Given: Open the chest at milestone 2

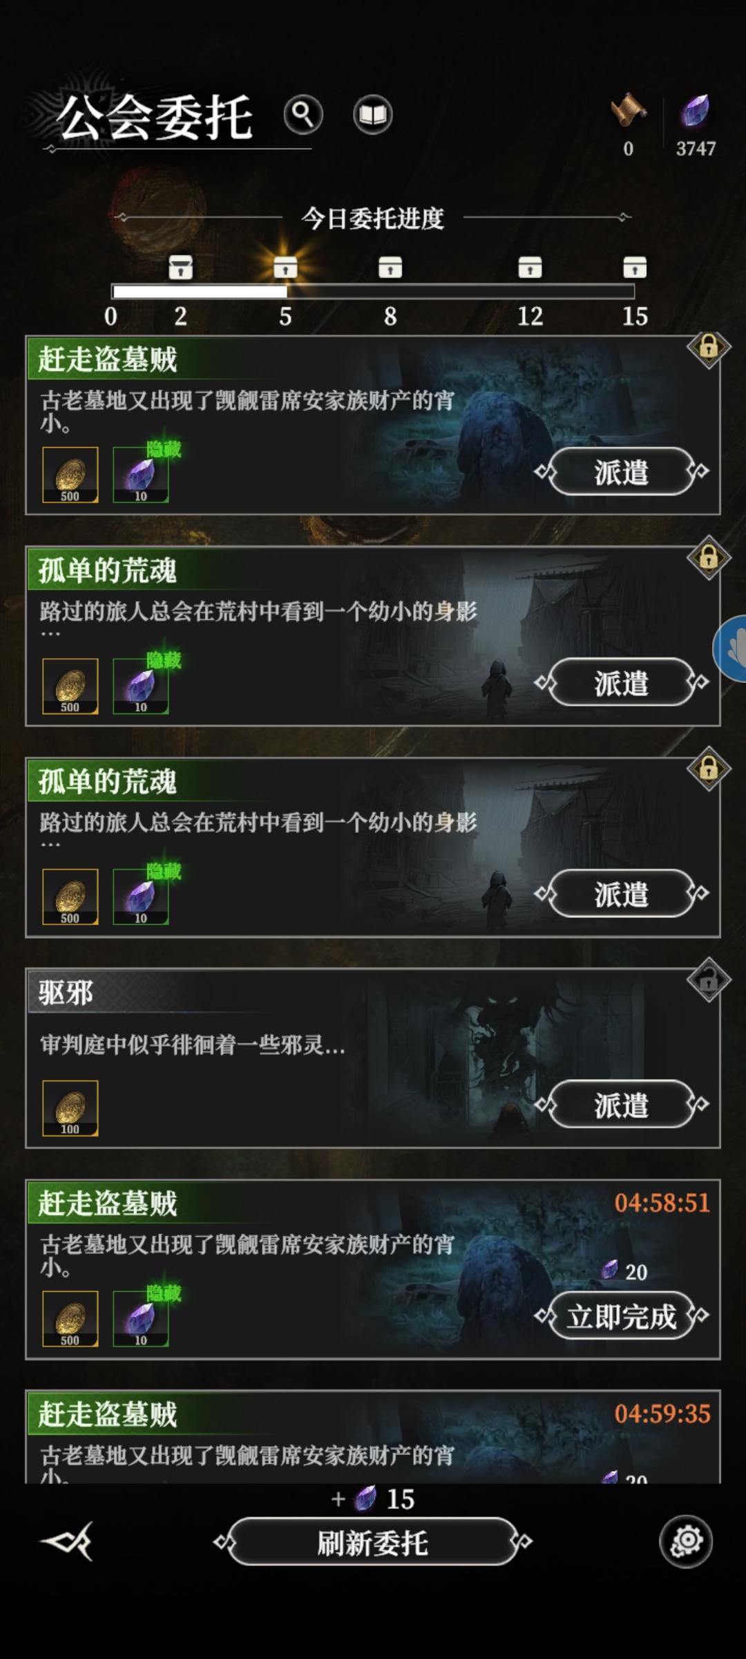Looking at the screenshot, I should pos(181,267).
